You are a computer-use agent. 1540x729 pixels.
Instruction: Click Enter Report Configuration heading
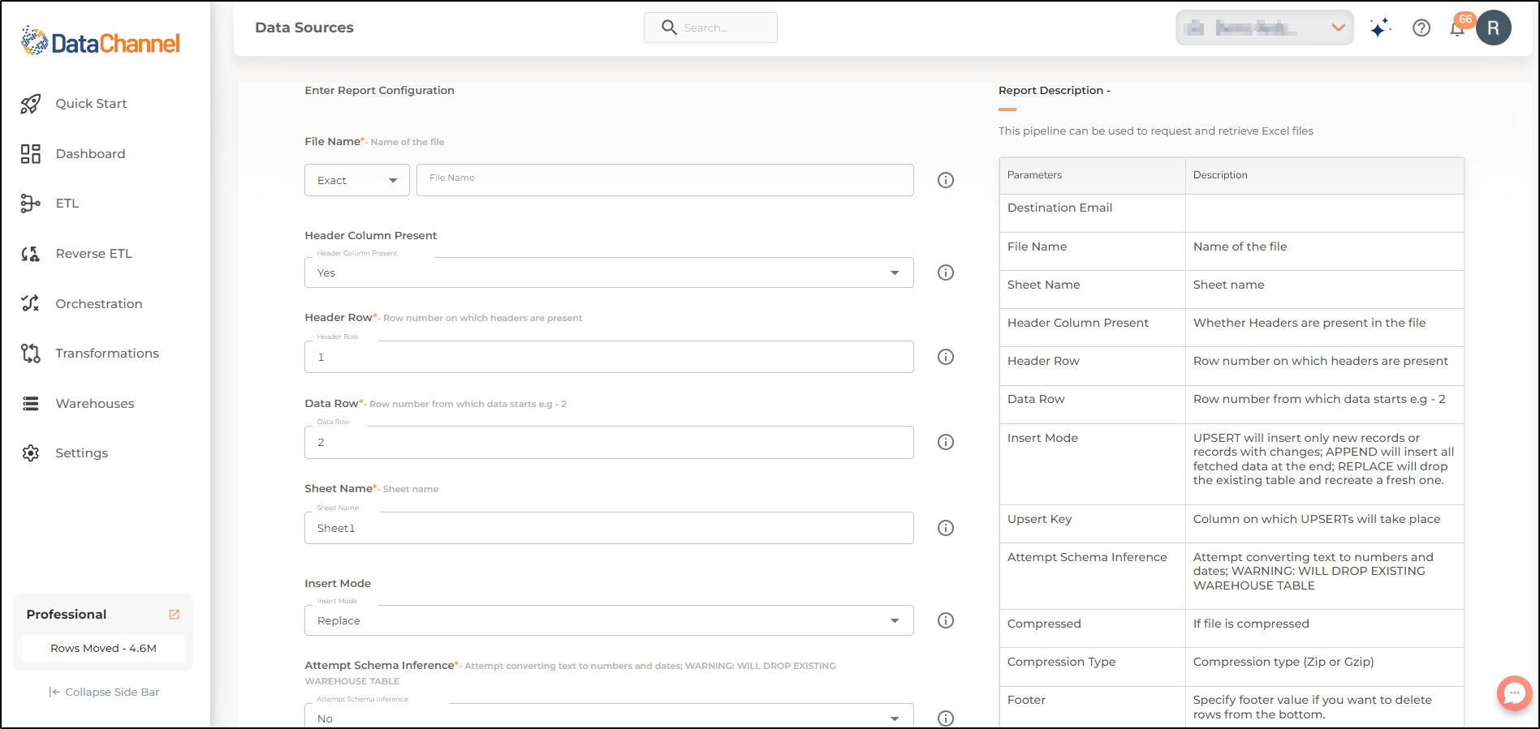point(379,91)
